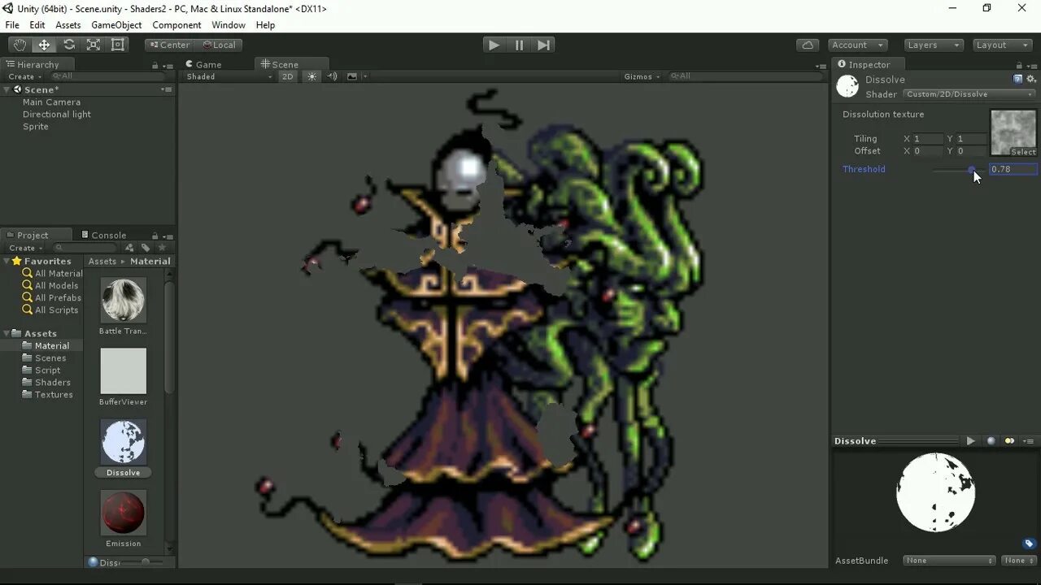
Task: Open the Window menu
Action: click(x=229, y=25)
